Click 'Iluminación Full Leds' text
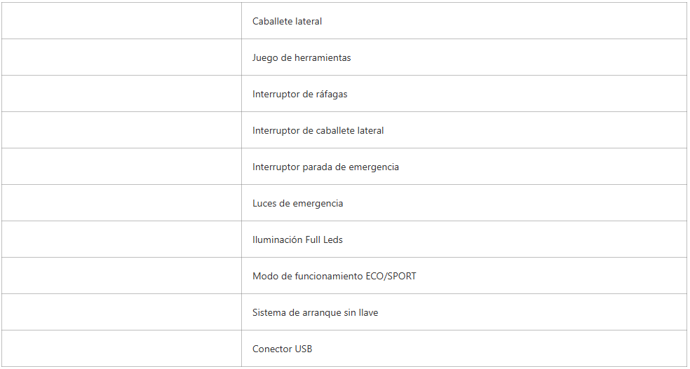 coord(297,239)
